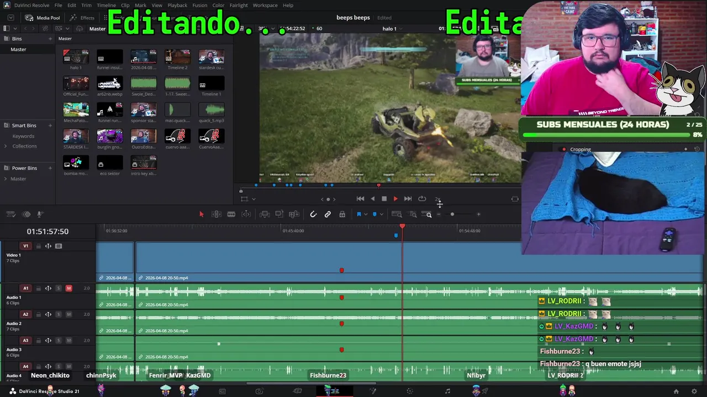Collapse the Bins section
707x397 pixels.
point(6,39)
